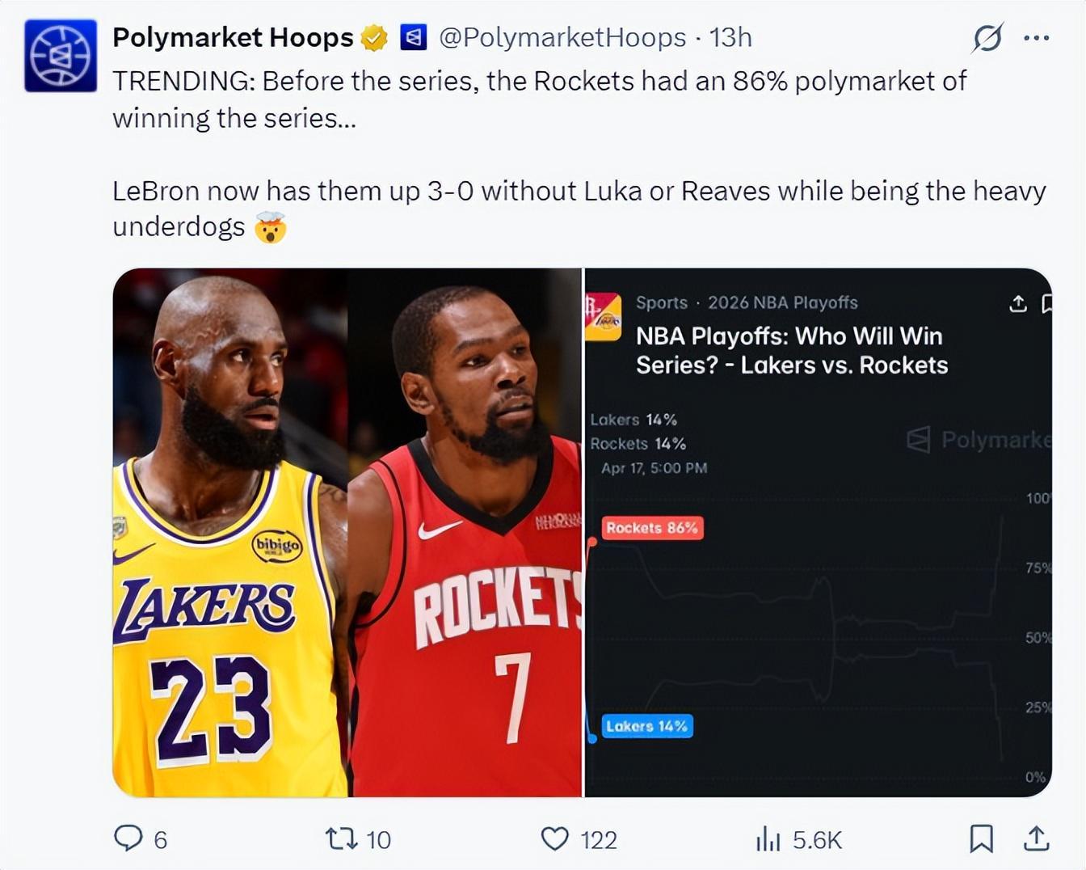
Task: Open the three-dot more options menu
Action: pyautogui.click(x=1036, y=38)
